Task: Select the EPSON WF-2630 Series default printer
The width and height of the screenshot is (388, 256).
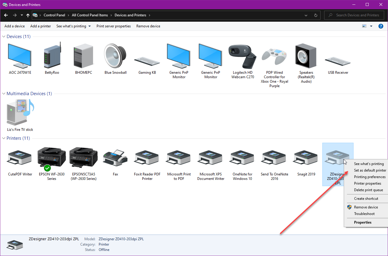Action: [x=52, y=163]
